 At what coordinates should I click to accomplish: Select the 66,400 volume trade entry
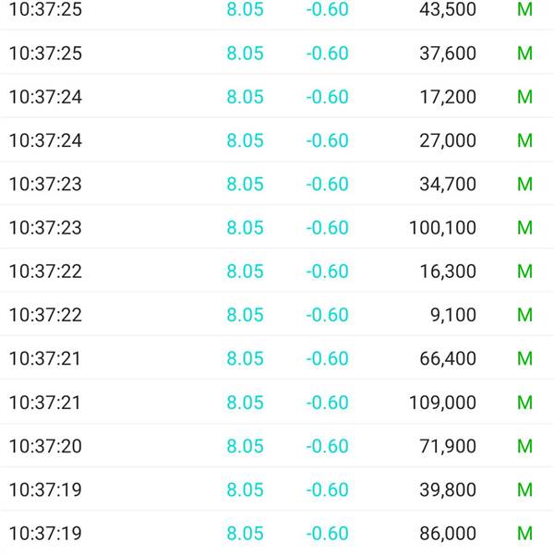[277, 358]
